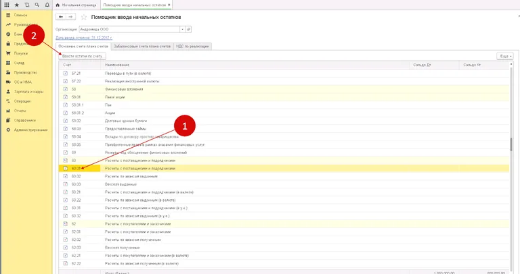Switch to НДС по реализации tab
Image resolution: width=520 pixels, height=274 pixels.
click(193, 46)
